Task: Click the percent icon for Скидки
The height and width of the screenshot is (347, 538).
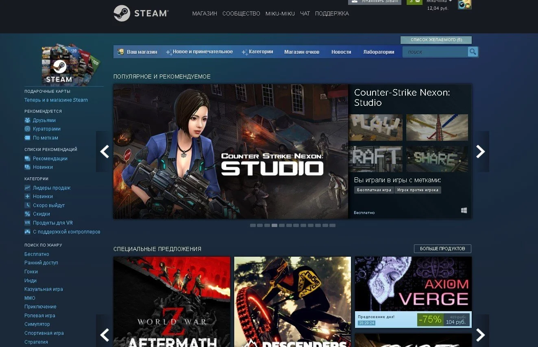Action: (27, 214)
